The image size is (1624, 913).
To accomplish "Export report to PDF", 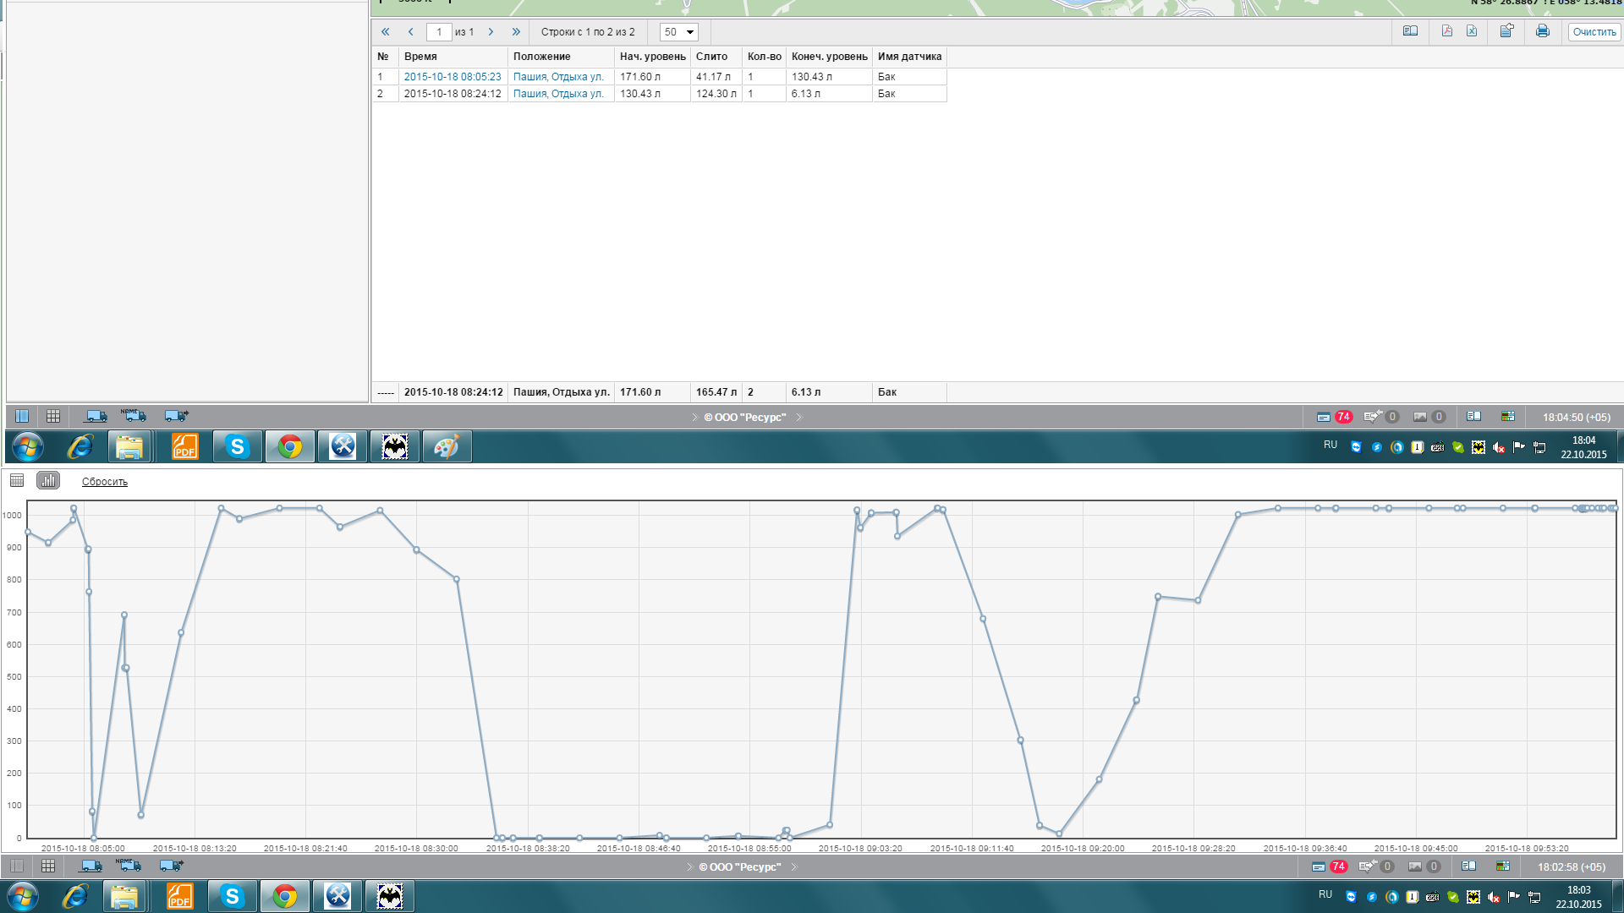I will click(x=1446, y=31).
